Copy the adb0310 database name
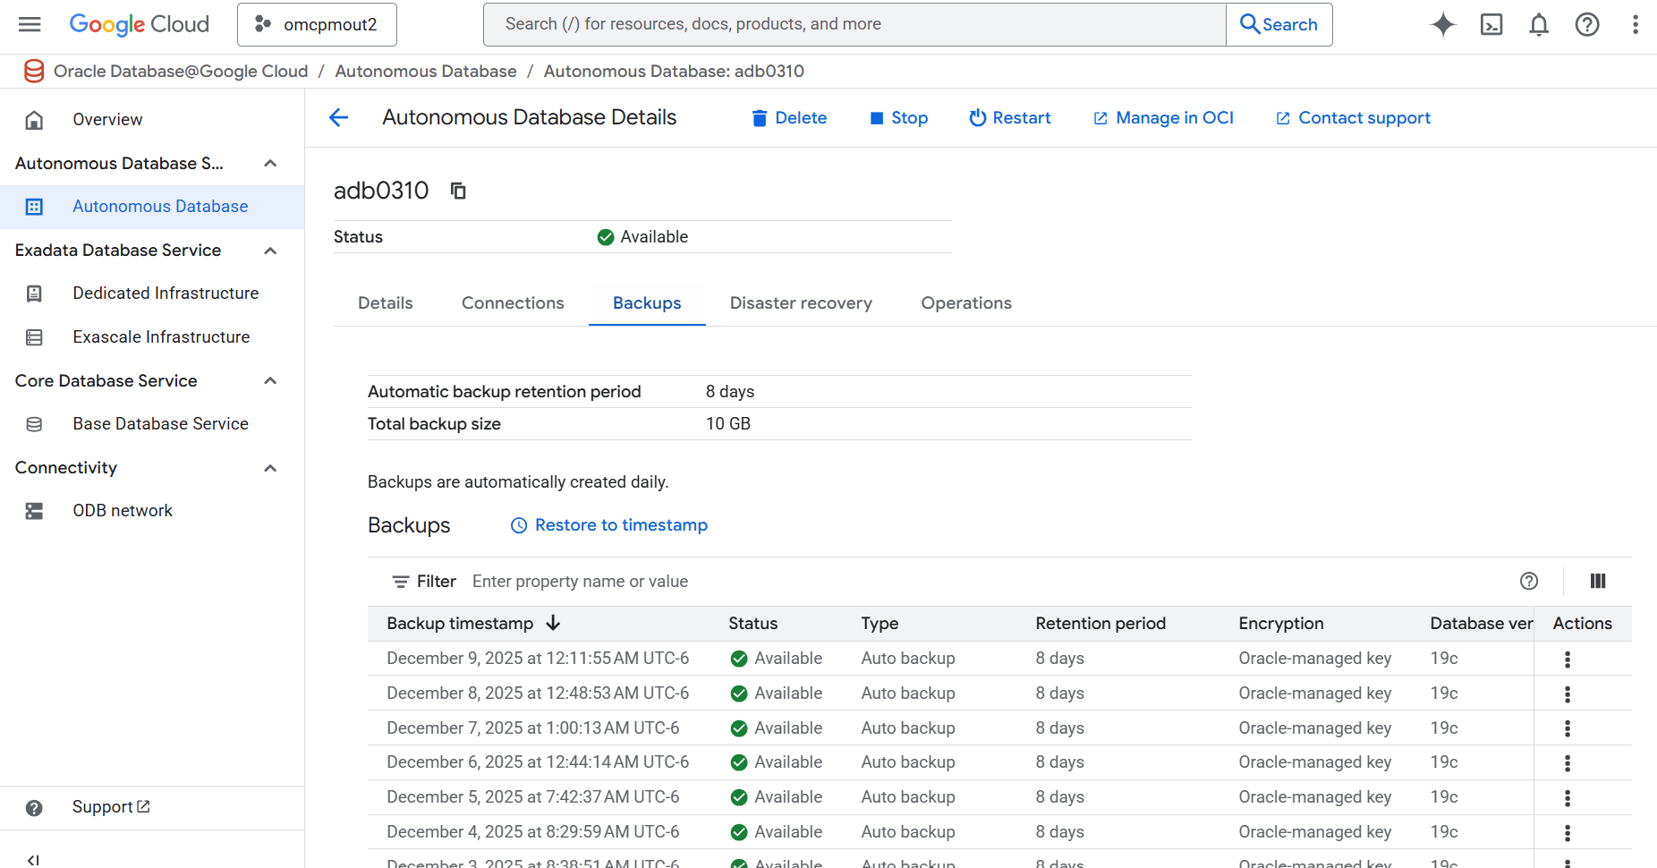Image resolution: width=1657 pixels, height=868 pixels. (457, 191)
